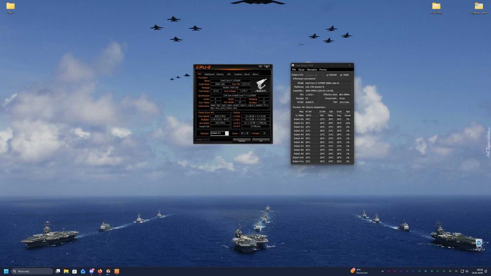Click the Bus Speed value 100.0 MHz

tap(219, 123)
